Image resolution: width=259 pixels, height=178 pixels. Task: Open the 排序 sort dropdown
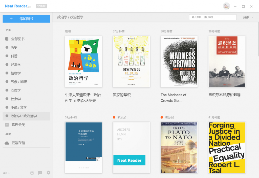[x=248, y=17]
